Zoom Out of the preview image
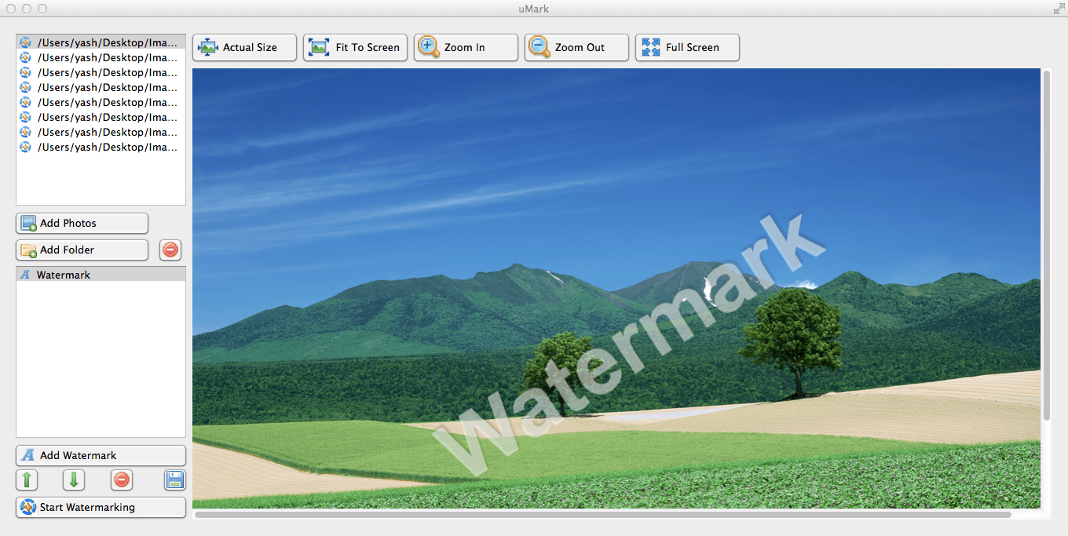This screenshot has width=1068, height=536. click(x=576, y=47)
